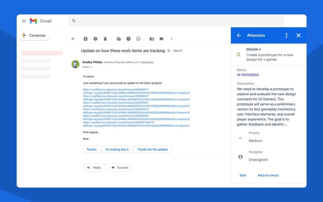Apply a label to this email
The height and width of the screenshot is (202, 323).
161,39
